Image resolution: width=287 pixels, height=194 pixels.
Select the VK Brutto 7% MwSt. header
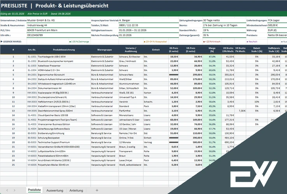click(240, 50)
